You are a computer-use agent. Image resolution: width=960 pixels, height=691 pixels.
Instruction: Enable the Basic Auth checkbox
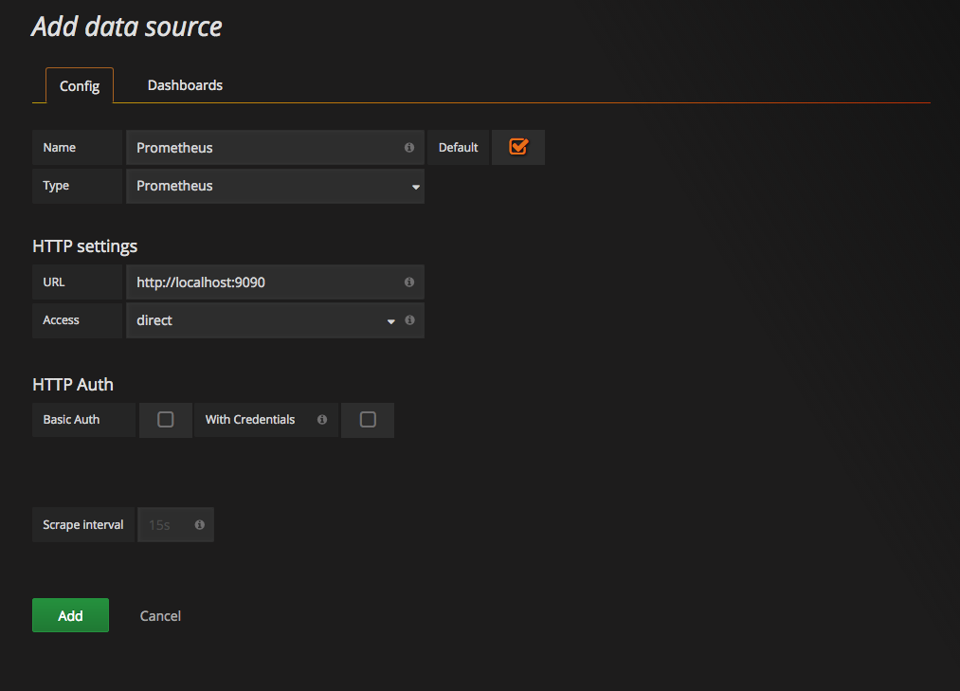(x=166, y=420)
